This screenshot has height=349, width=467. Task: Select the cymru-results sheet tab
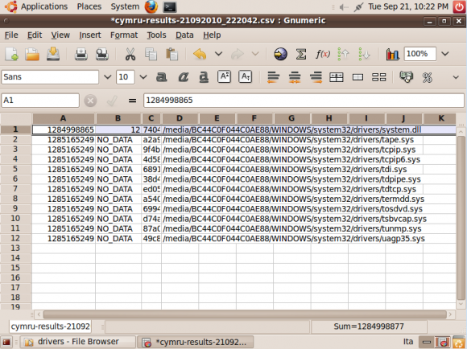click(x=51, y=326)
